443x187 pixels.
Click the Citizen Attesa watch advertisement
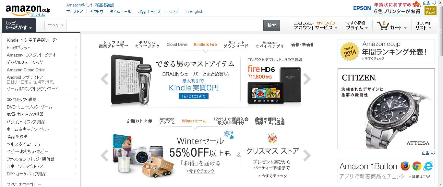tap(386, 109)
